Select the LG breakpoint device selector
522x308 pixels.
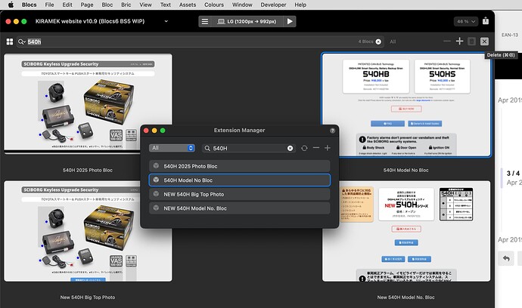pos(247,22)
